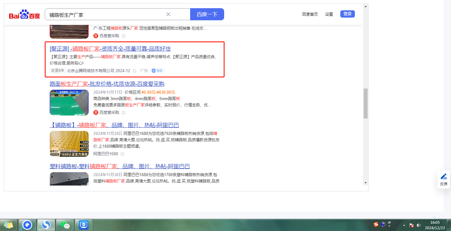Open the green floor product thumbnail
This screenshot has width=451, height=231.
(x=69, y=102)
